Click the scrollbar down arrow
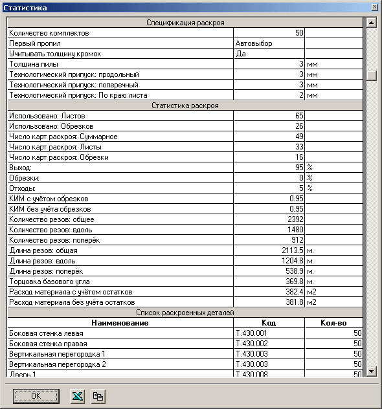 point(371,371)
